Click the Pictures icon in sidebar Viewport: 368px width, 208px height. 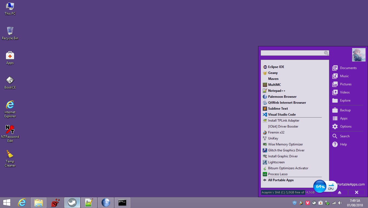coord(335,84)
